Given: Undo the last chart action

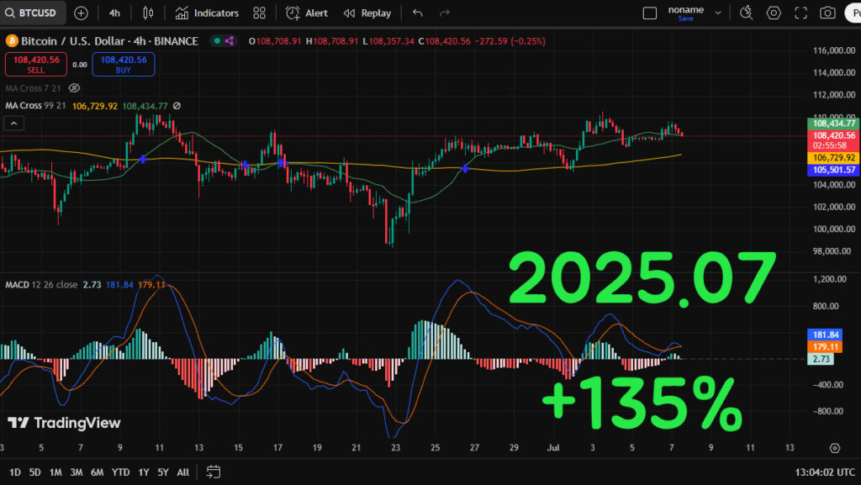Looking at the screenshot, I should click(x=418, y=13).
